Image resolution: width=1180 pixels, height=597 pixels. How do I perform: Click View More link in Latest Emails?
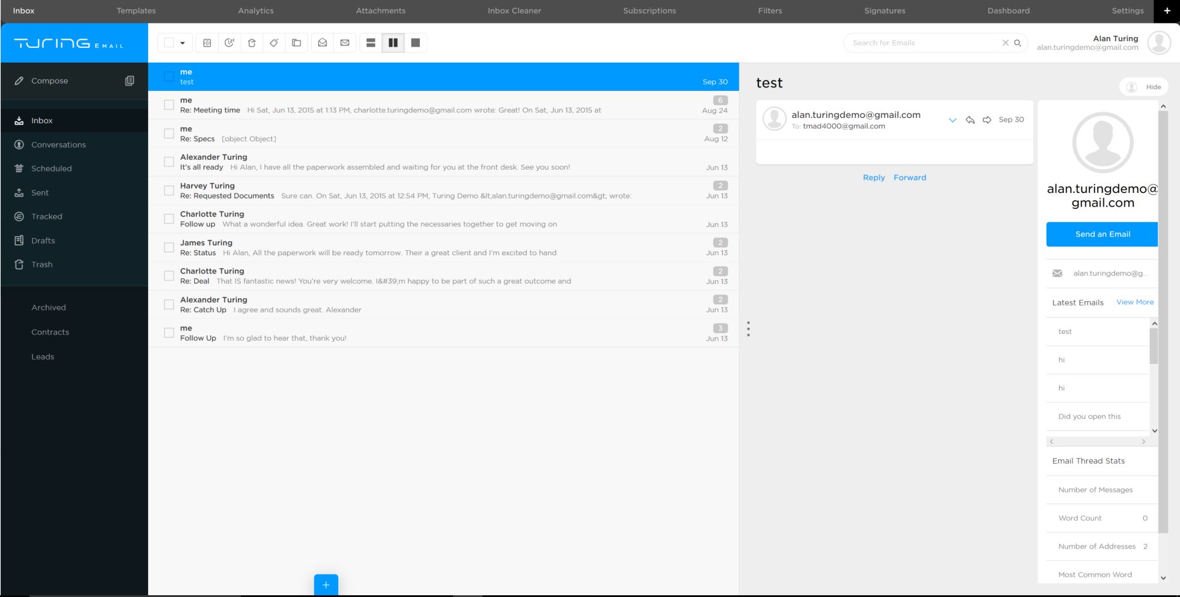(x=1135, y=302)
